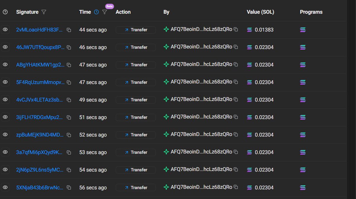Click the Solana program icon in 53 secs row

303,152
